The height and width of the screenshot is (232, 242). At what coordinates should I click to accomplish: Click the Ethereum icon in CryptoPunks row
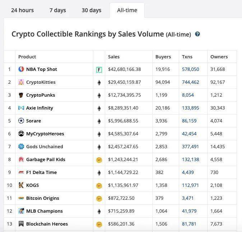99,96
